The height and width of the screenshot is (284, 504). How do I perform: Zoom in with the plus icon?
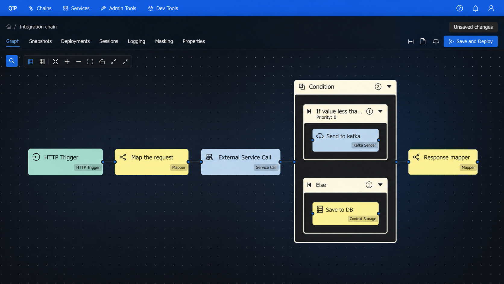point(67,62)
